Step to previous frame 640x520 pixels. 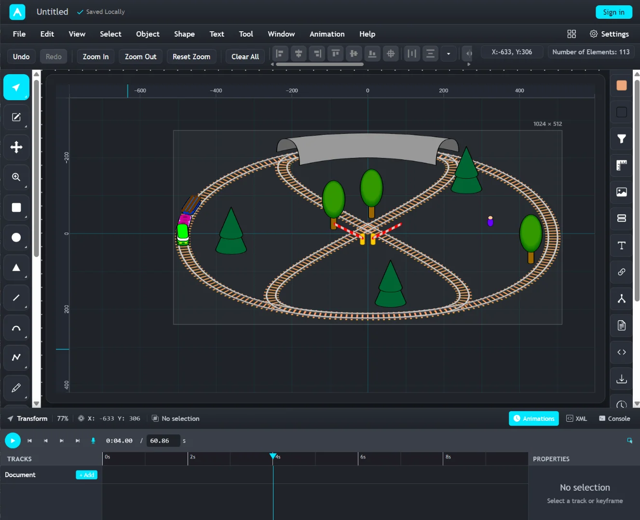click(x=46, y=441)
